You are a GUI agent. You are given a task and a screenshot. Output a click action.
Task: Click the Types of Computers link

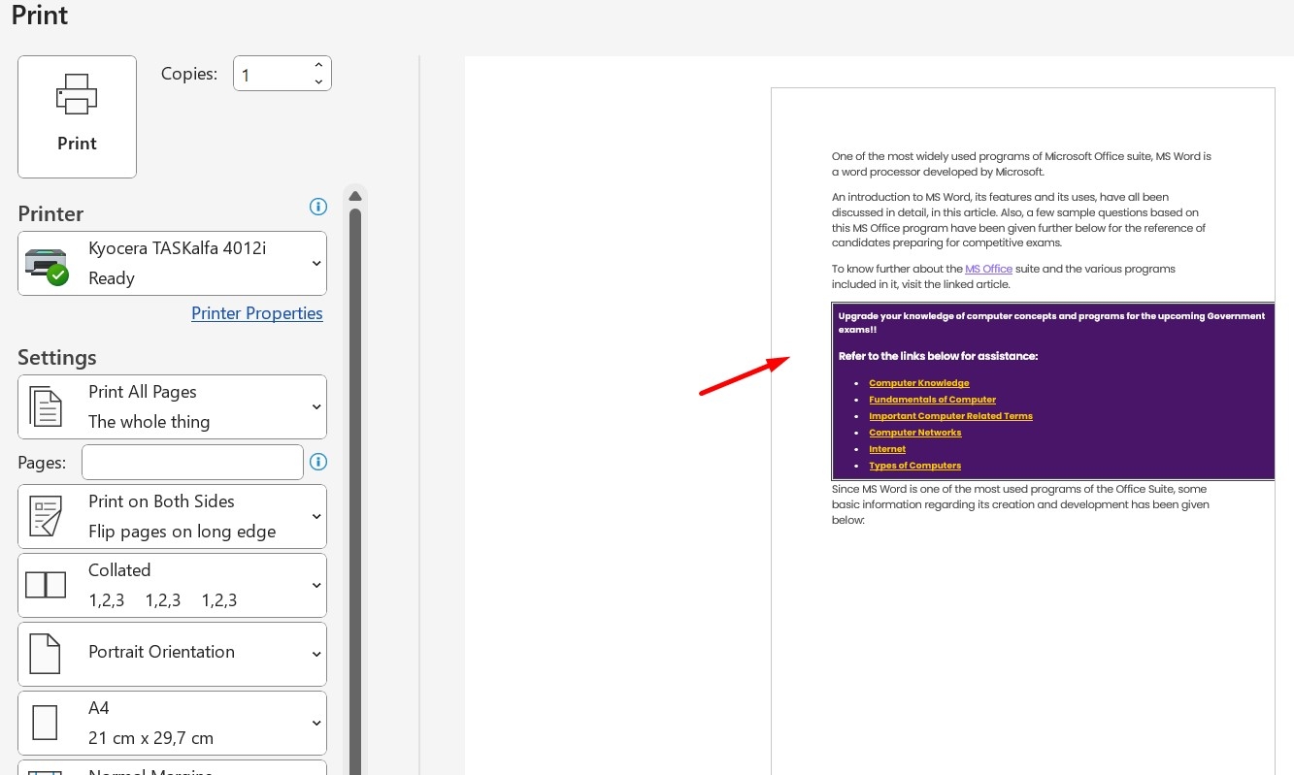pos(914,466)
